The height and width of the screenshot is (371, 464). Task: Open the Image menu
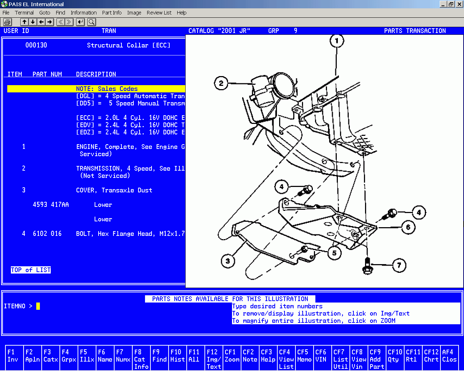coord(134,13)
